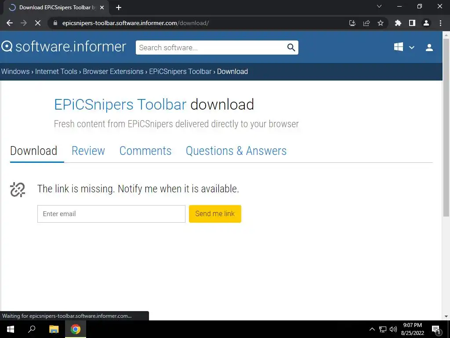The height and width of the screenshot is (338, 450).
Task: Click the broken link icon
Action: [18, 190]
